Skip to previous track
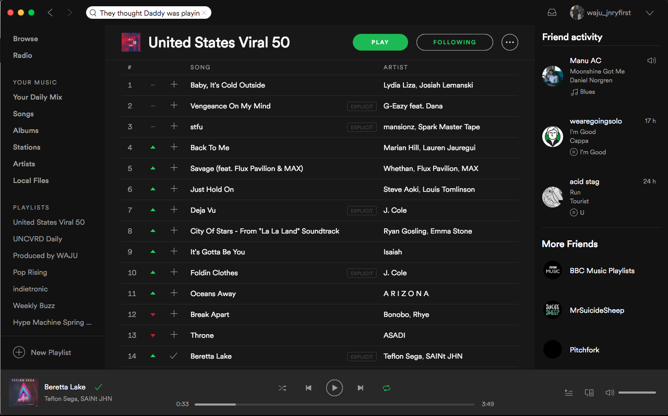668x416 pixels. [x=308, y=388]
